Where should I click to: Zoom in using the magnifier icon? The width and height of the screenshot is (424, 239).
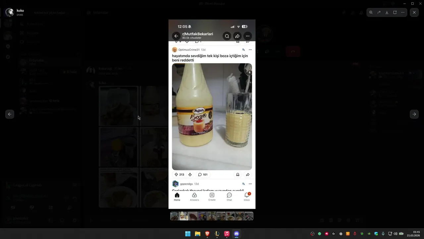pyautogui.click(x=371, y=12)
